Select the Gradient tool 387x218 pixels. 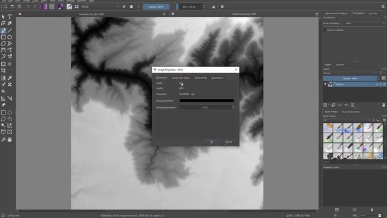(3, 78)
